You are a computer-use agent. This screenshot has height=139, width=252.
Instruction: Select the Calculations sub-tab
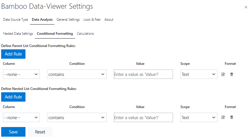click(x=85, y=34)
